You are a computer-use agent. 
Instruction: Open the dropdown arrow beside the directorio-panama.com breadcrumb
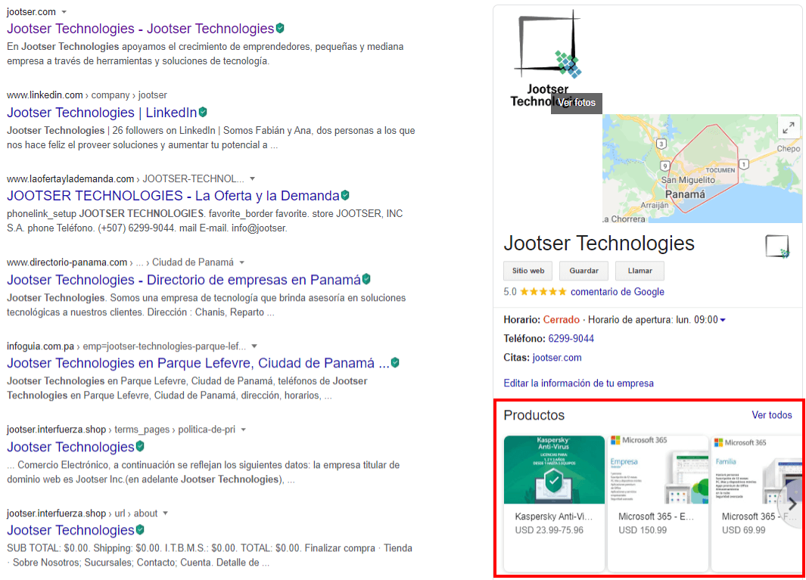(242, 262)
